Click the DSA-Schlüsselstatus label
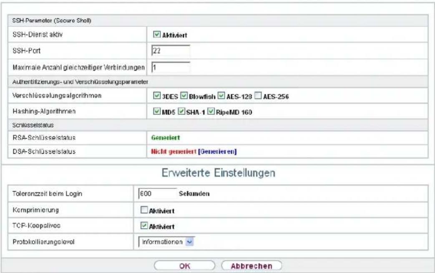The height and width of the screenshot is (273, 435). (x=44, y=152)
